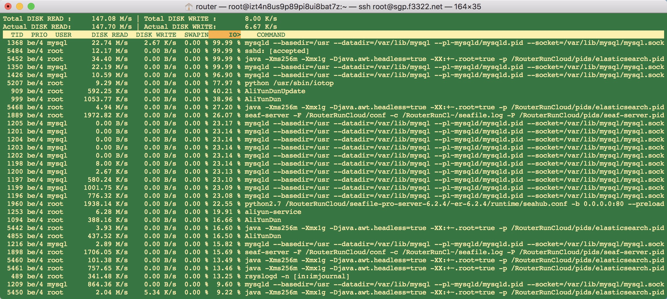Click the 23.17 % IO value
The image size is (667, 299).
(227, 123)
